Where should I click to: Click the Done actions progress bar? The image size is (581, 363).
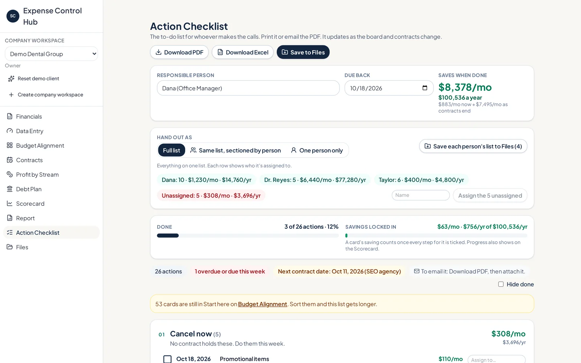(248, 236)
